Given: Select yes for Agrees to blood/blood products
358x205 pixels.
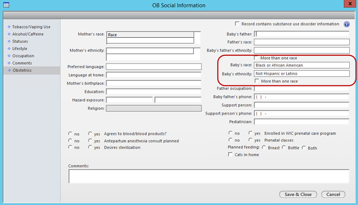Looking at the screenshot, I should coord(90,134).
